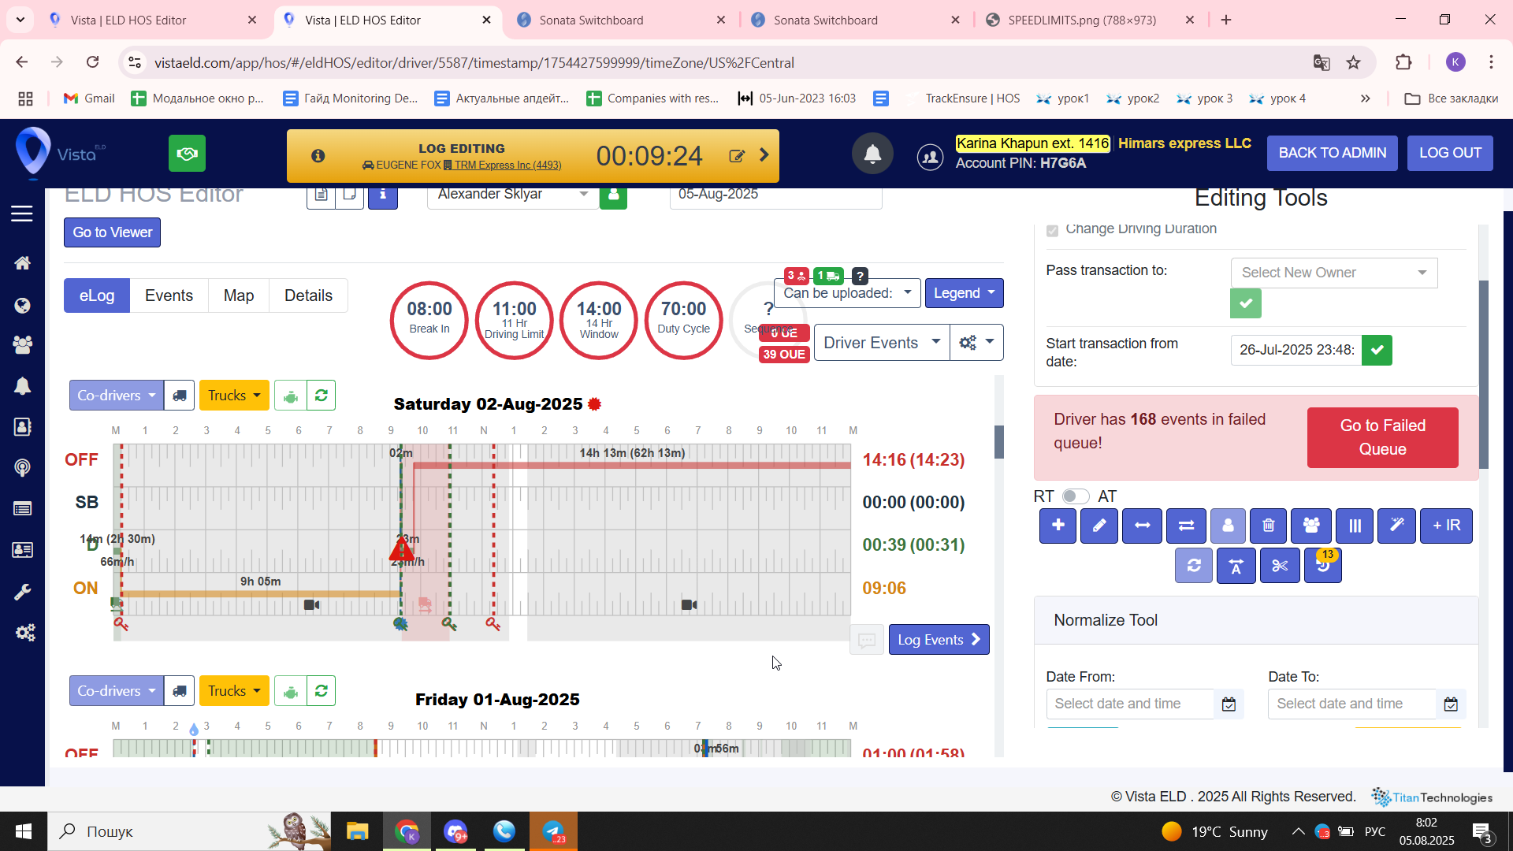Open the wrench tools icon in the sidebar

(x=22, y=592)
